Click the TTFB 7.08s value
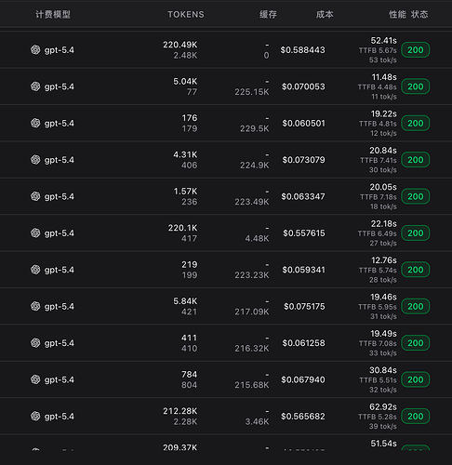Screen dimensions: 452x465 (x=378, y=343)
